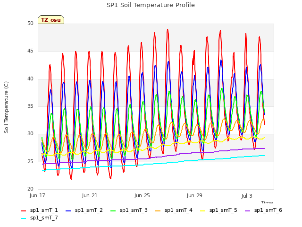The height and width of the screenshot is (227, 302).
Task: Click the red sp1_smT_1 legend swatch
Action: (23, 211)
